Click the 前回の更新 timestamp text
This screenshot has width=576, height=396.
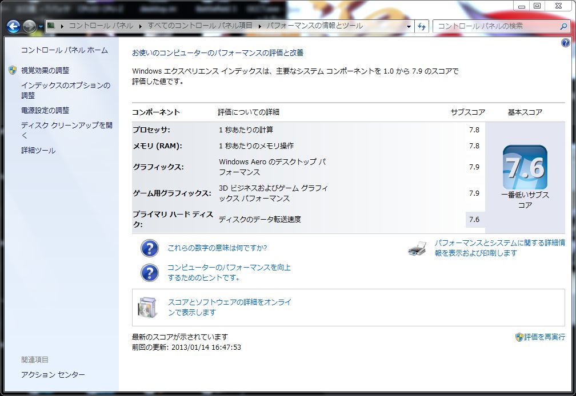pyautogui.click(x=187, y=347)
